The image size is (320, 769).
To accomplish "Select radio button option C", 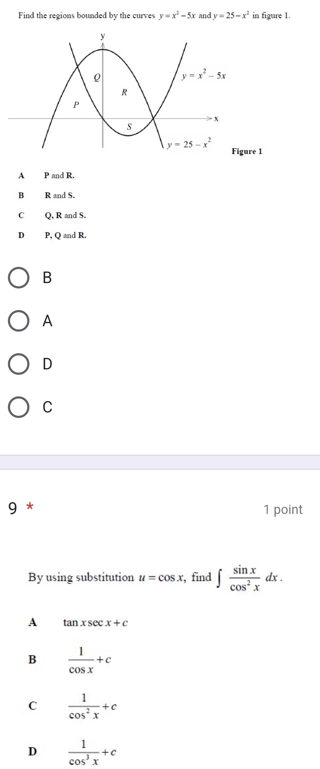I will coord(19,407).
